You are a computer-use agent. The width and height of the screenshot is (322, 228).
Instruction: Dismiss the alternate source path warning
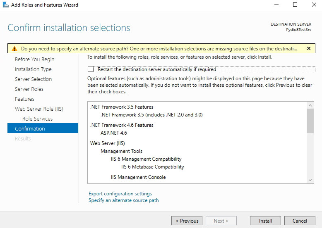coord(308,49)
